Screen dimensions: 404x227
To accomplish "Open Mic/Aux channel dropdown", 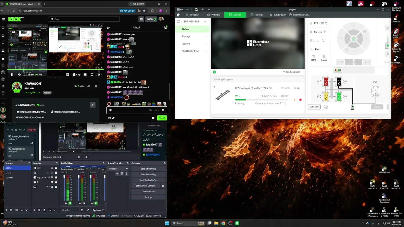I will tap(87, 169).
